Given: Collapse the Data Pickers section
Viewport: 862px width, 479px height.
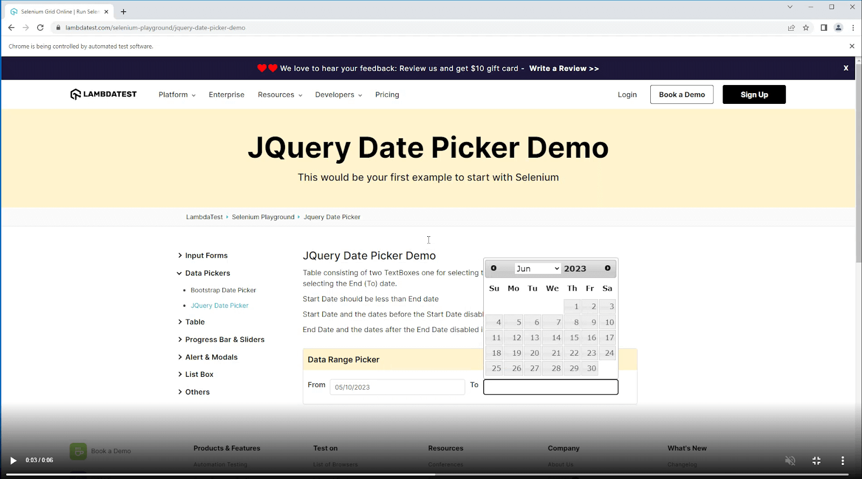Looking at the screenshot, I should point(207,273).
